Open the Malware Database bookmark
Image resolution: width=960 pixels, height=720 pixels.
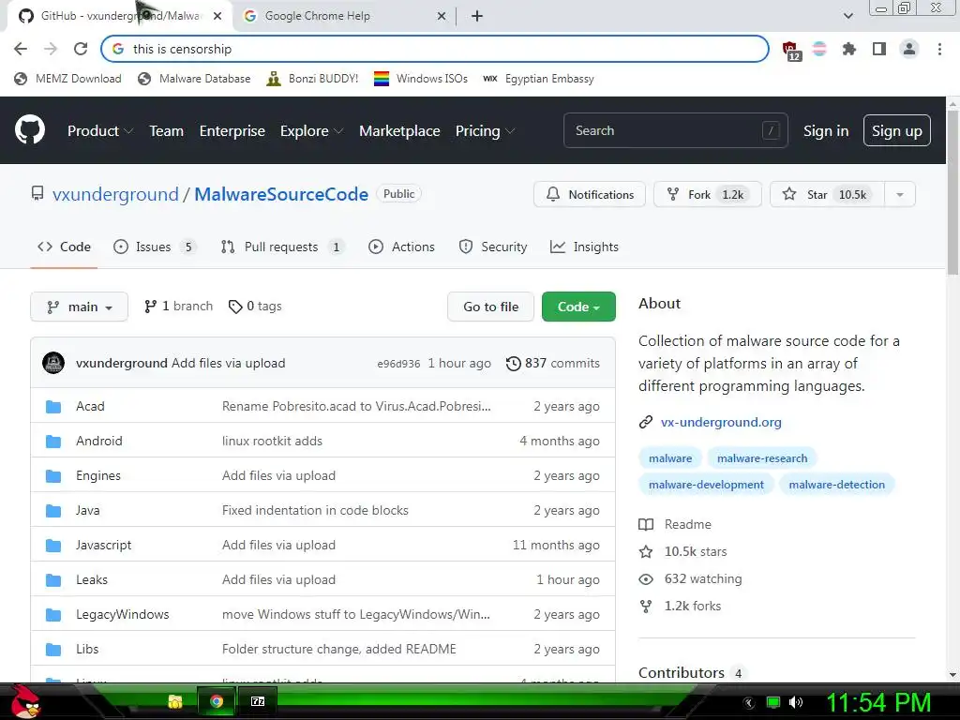(x=194, y=79)
